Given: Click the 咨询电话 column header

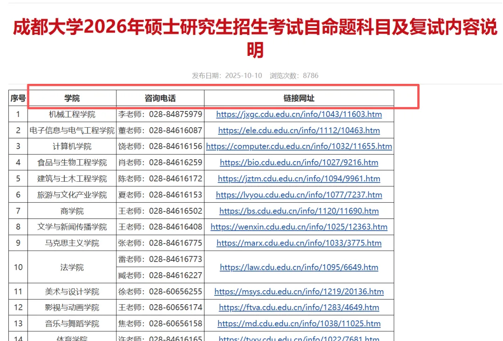Looking at the screenshot, I should point(160,98).
